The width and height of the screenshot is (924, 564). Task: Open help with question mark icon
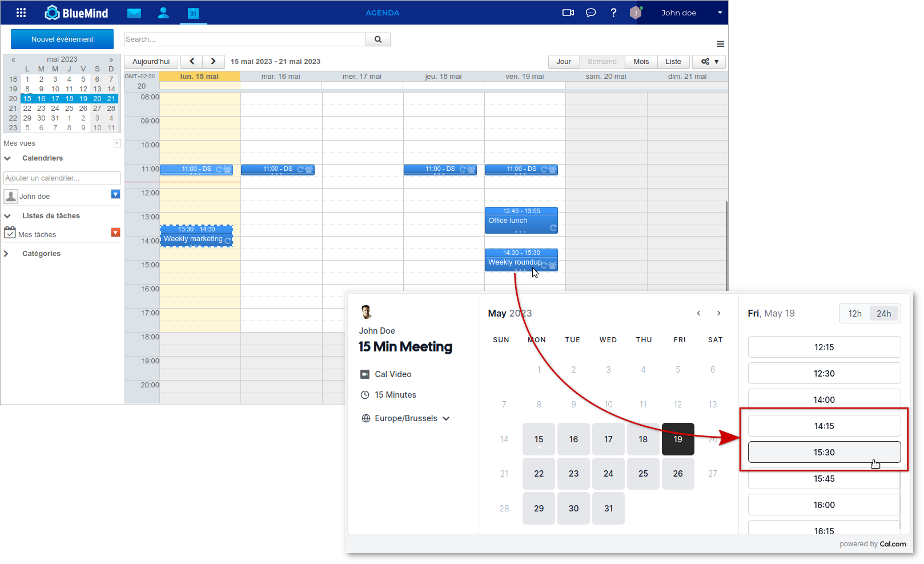(x=613, y=13)
